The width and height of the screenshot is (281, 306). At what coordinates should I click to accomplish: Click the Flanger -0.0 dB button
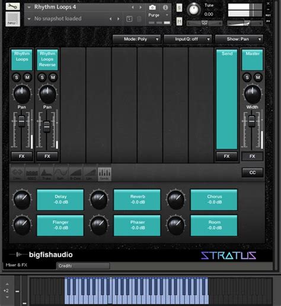click(x=60, y=225)
